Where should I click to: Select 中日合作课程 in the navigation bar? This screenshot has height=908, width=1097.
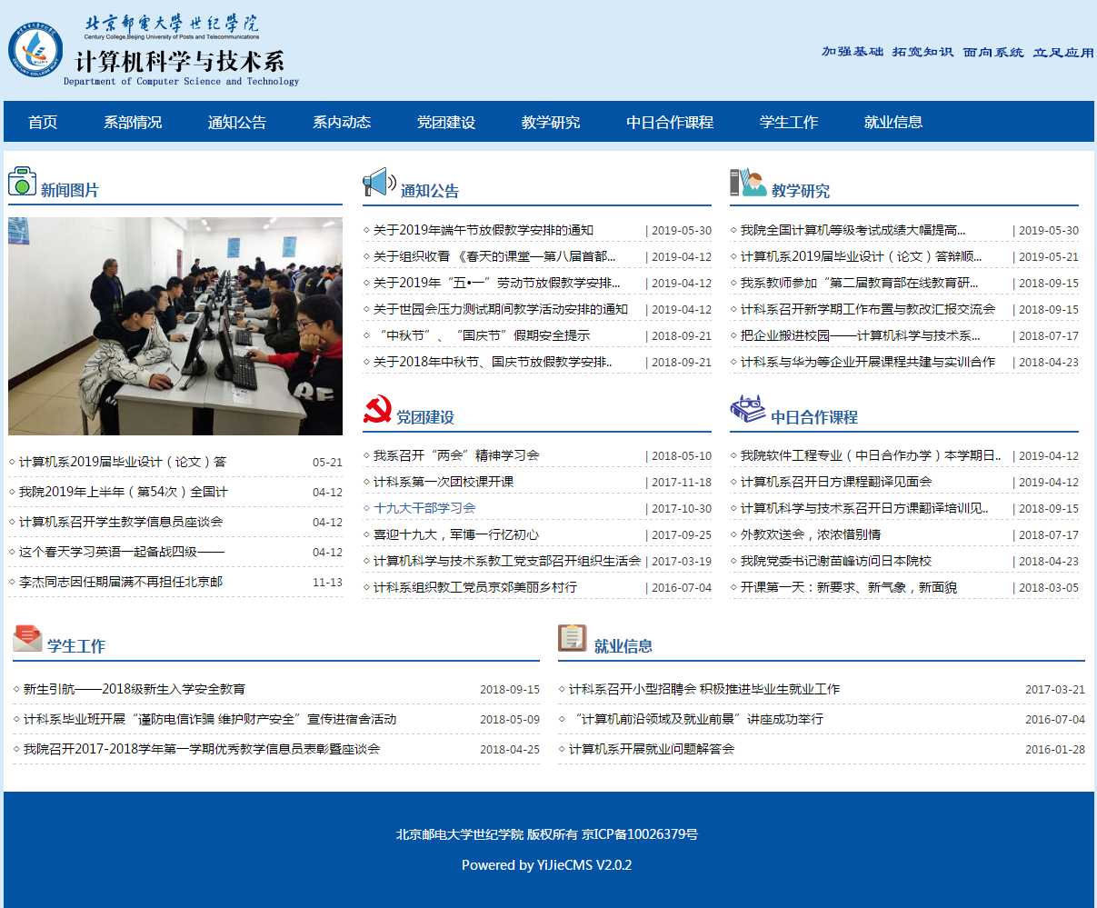coord(670,122)
